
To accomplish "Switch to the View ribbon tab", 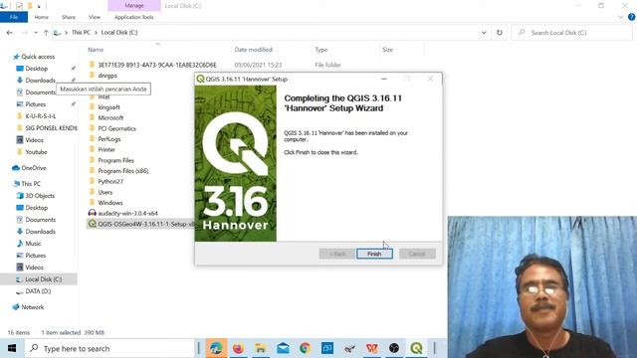I will [x=95, y=17].
